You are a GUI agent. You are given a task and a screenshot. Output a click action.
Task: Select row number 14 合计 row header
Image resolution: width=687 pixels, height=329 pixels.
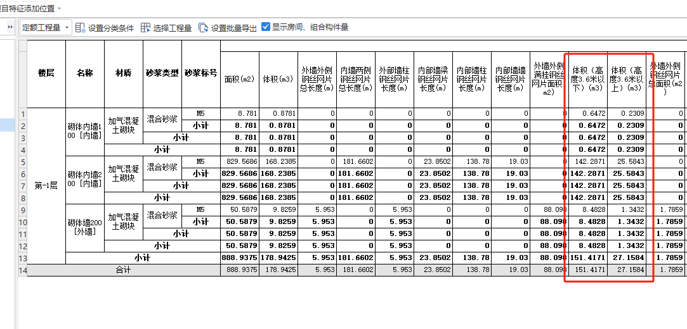(x=23, y=270)
